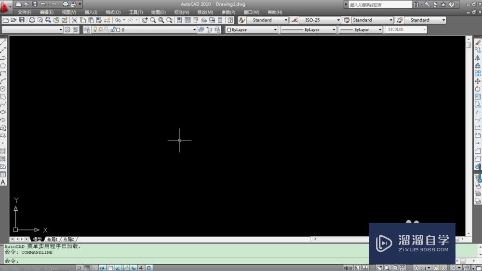The height and width of the screenshot is (271, 482).
Task: Click the Paste clipboard icon
Action: coord(91,20)
